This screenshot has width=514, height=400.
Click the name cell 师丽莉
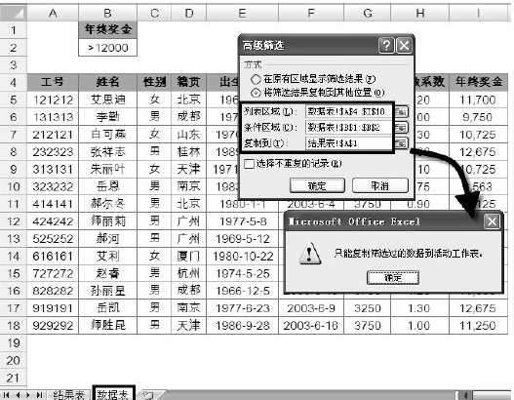107,221
